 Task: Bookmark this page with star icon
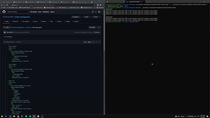pos(94,5)
